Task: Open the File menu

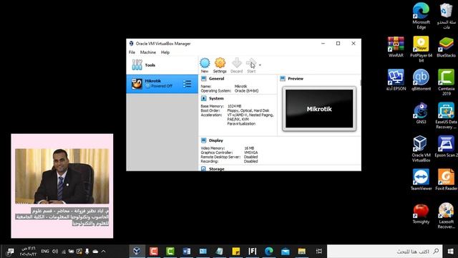Action: [x=132, y=52]
